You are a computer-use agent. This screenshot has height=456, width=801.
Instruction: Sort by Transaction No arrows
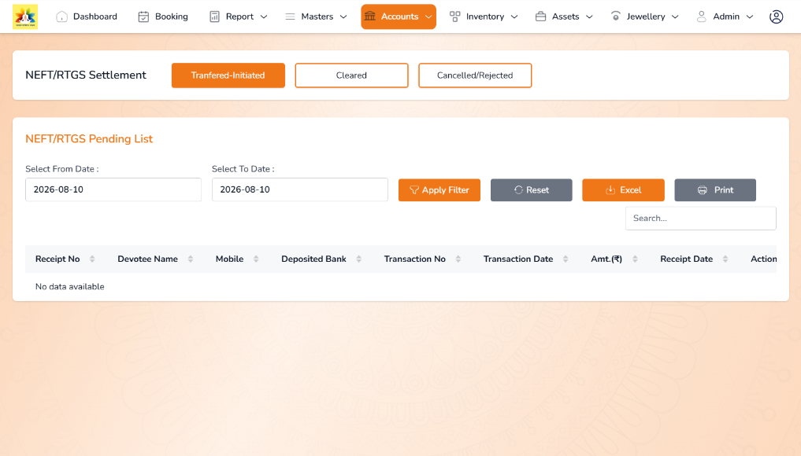[x=458, y=259]
